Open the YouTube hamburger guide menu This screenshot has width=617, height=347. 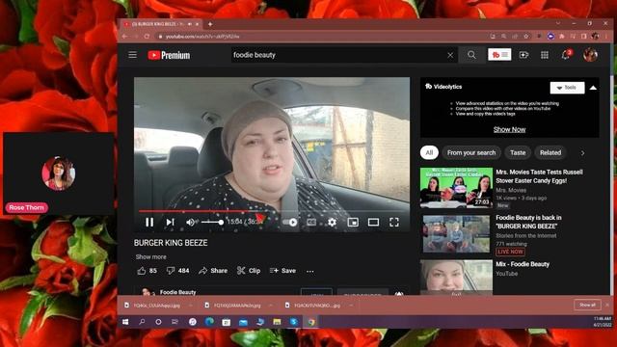pyautogui.click(x=133, y=55)
